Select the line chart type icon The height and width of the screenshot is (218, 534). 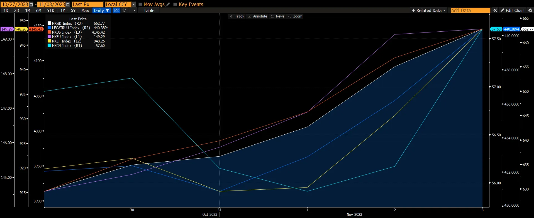pyautogui.click(x=117, y=10)
